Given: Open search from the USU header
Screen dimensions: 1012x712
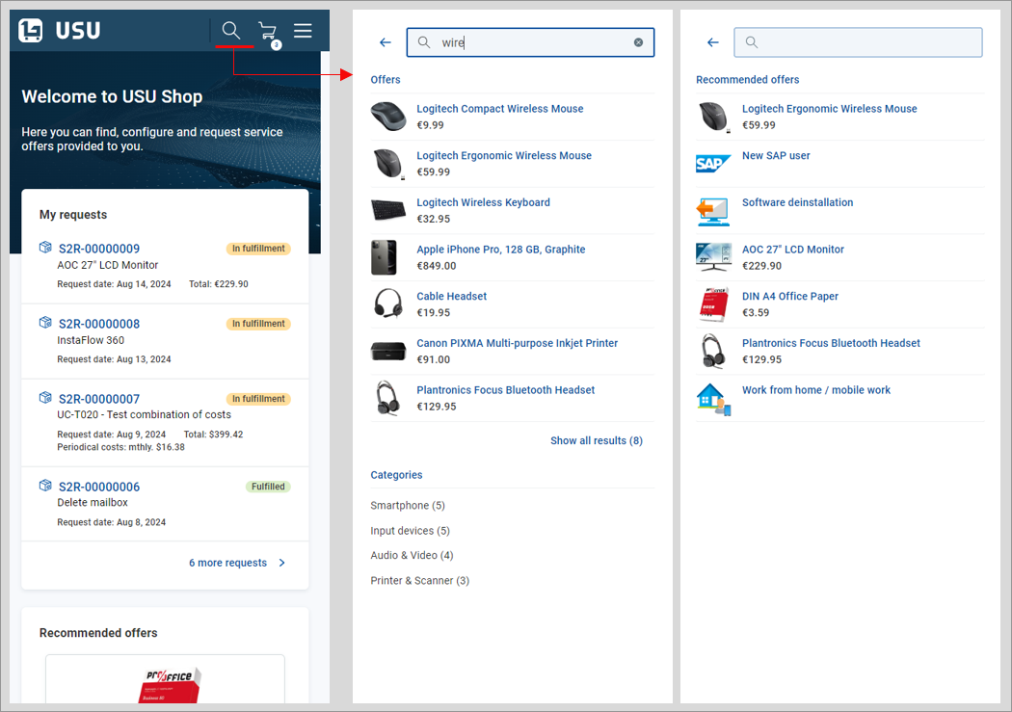Looking at the screenshot, I should pos(231,31).
